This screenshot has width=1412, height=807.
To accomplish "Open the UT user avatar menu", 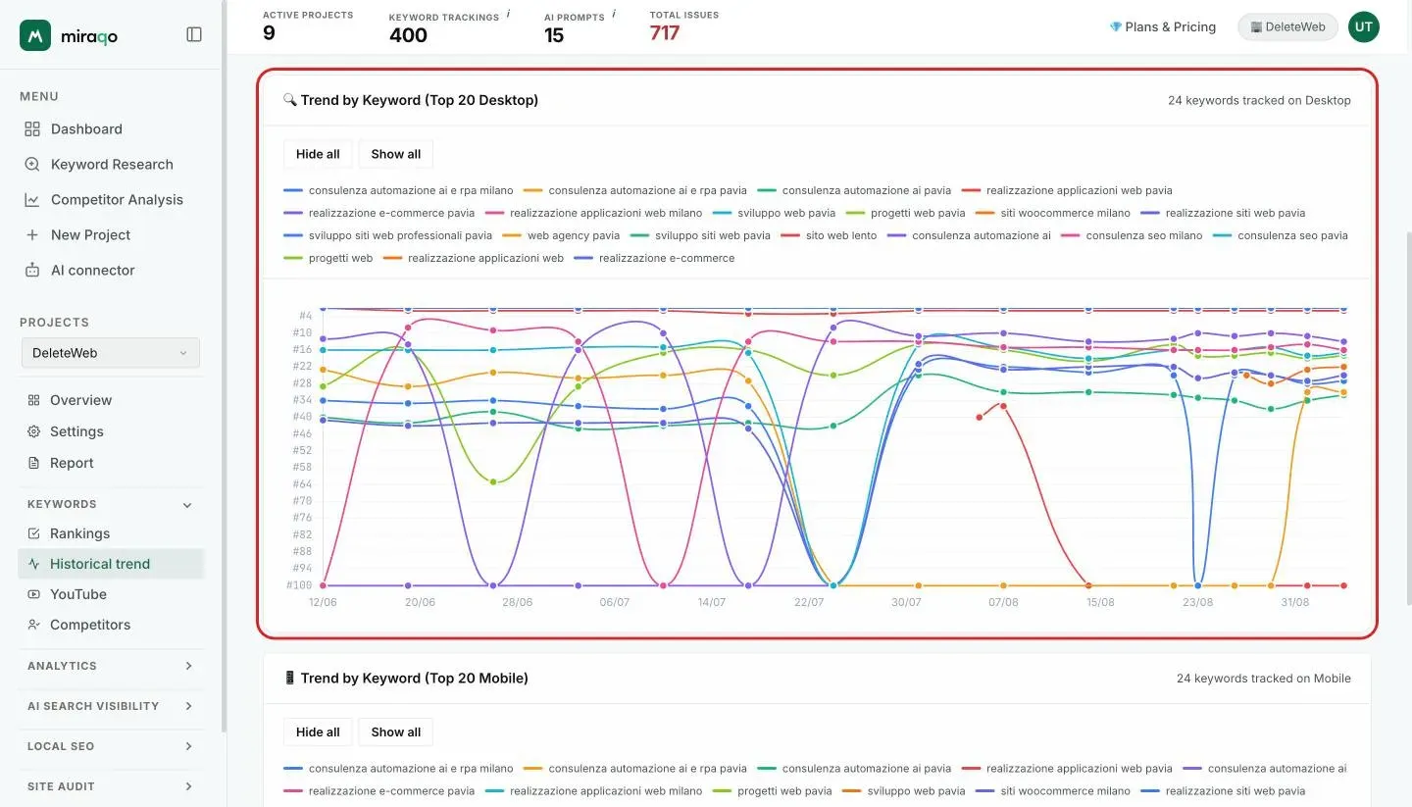I will (x=1363, y=26).
